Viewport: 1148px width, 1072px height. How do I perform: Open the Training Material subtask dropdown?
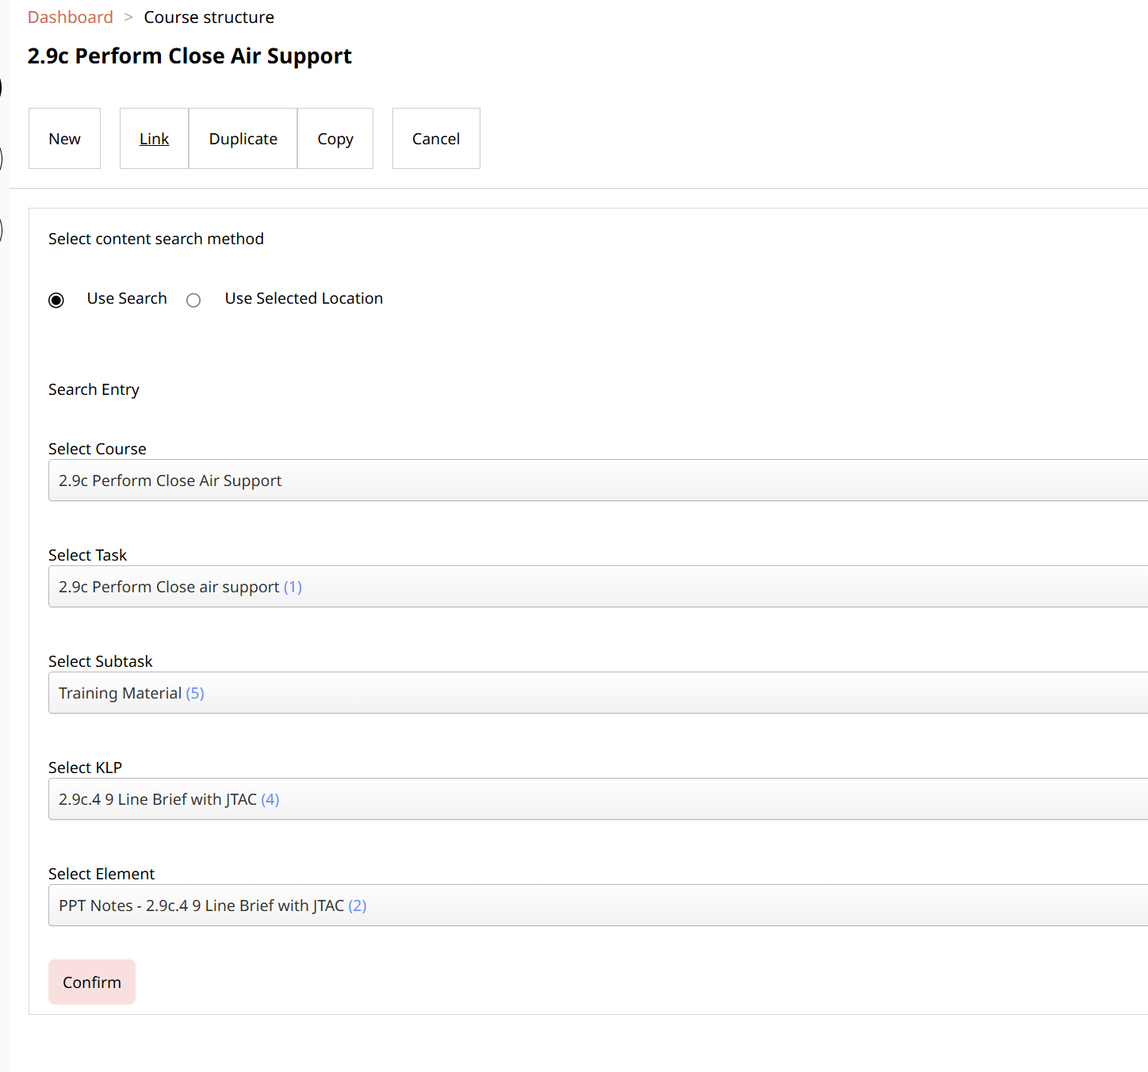click(555, 693)
